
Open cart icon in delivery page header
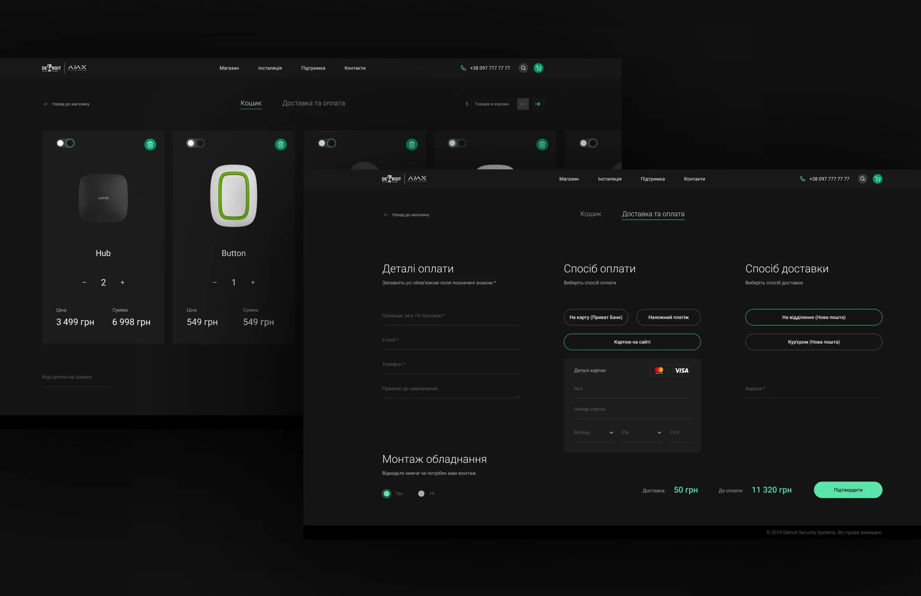[x=877, y=179]
